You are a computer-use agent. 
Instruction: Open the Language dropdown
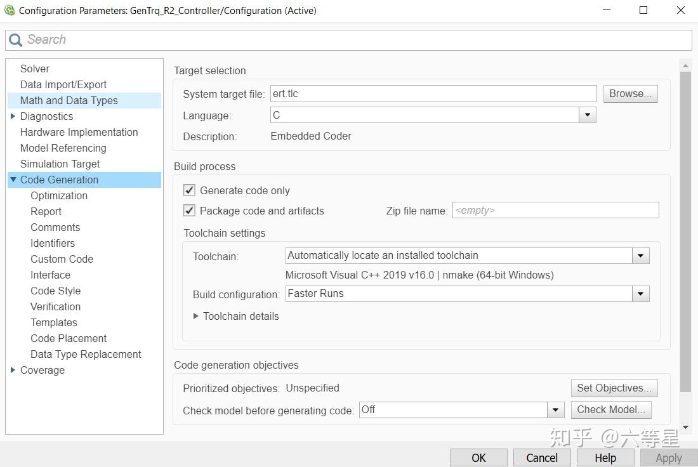(x=587, y=115)
